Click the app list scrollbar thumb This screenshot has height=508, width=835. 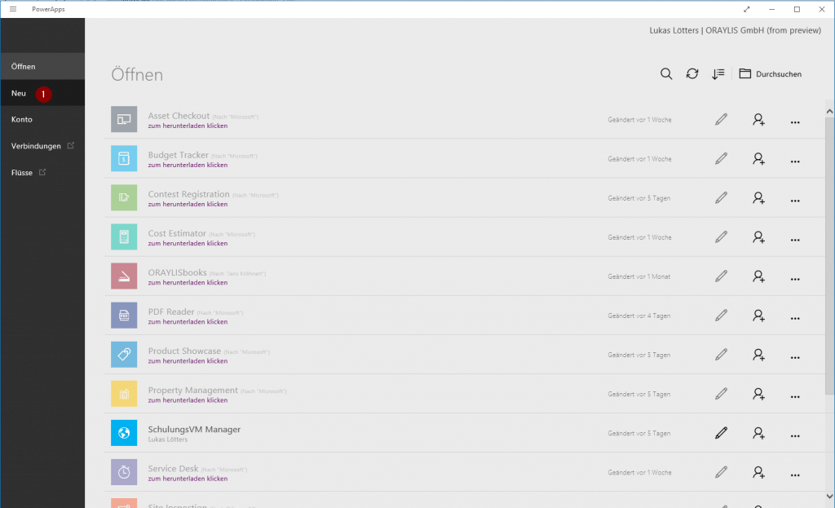(829, 255)
